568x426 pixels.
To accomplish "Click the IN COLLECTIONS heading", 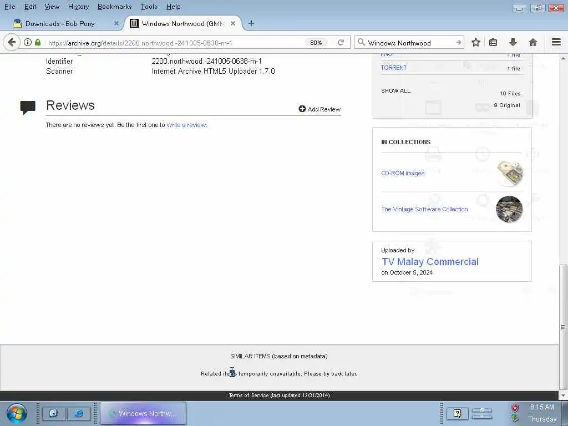I will tap(405, 142).
